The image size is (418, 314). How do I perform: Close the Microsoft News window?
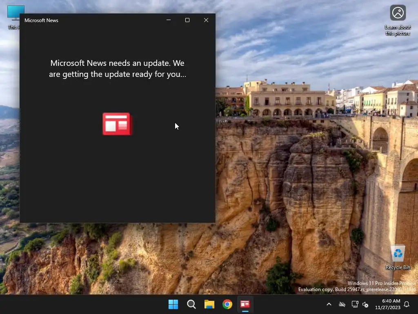point(206,20)
